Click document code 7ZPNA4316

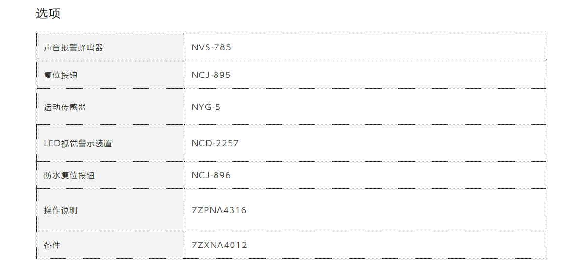click(219, 210)
